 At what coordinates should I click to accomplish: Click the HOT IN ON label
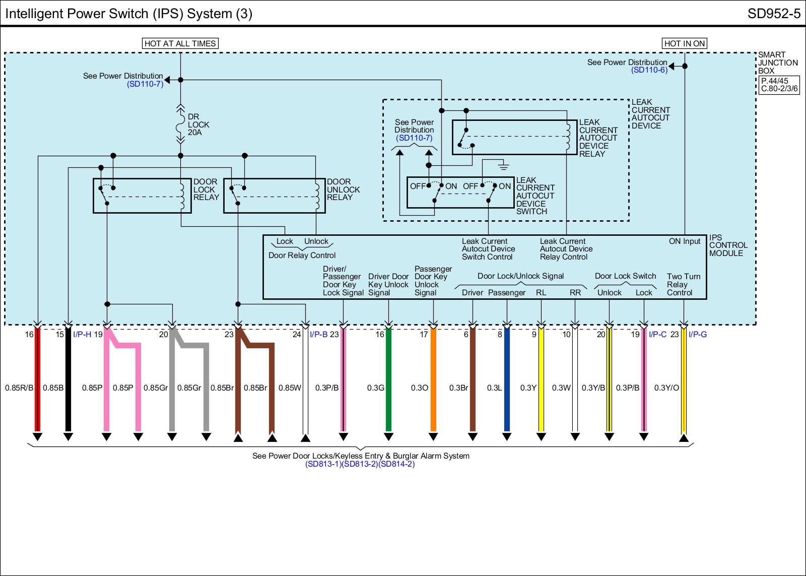click(x=684, y=43)
